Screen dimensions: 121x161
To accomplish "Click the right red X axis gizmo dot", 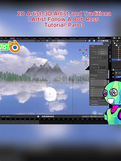I will click(x=87, y=50).
